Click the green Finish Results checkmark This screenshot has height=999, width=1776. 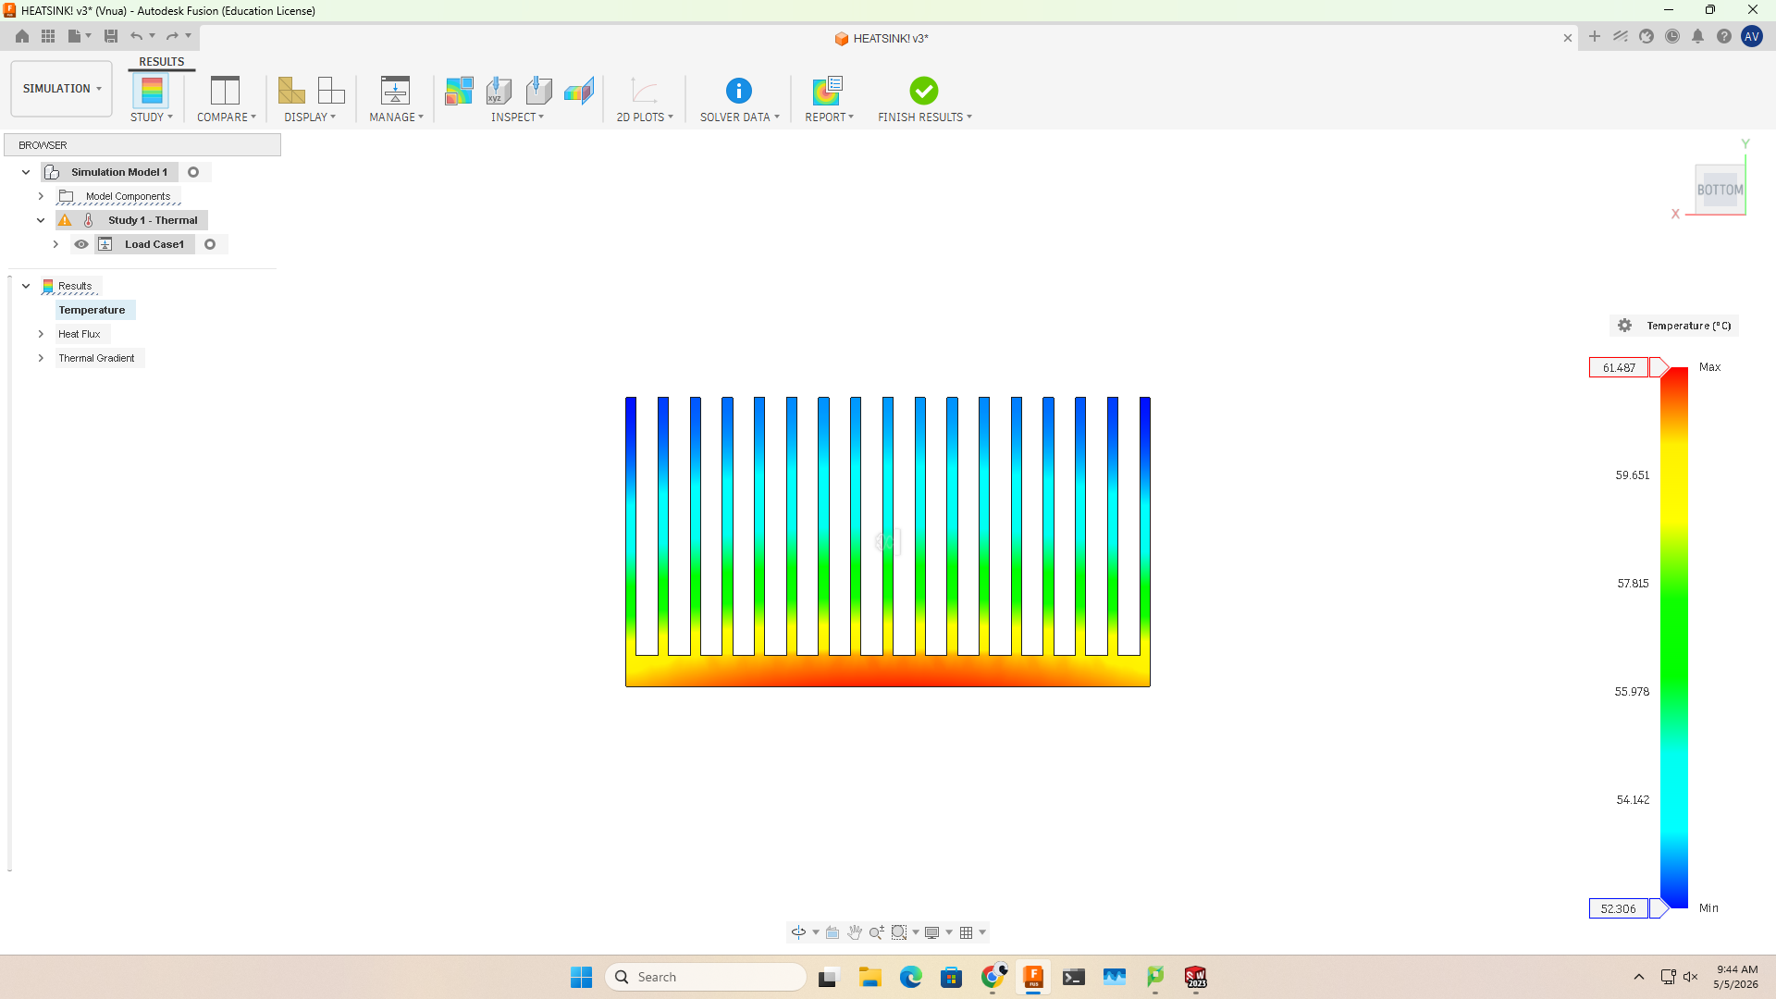click(x=924, y=91)
